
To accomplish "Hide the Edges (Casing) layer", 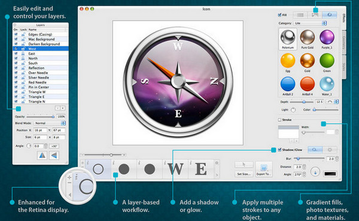I will tap(16, 34).
